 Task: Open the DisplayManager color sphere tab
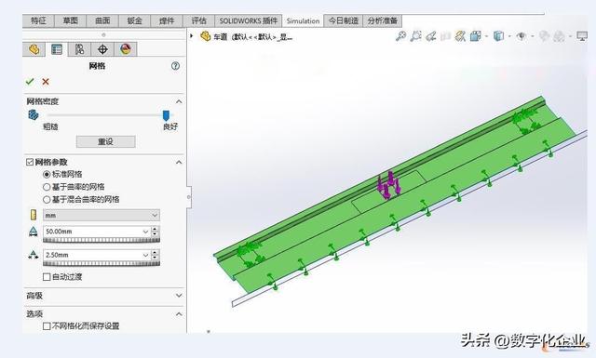[x=126, y=49]
